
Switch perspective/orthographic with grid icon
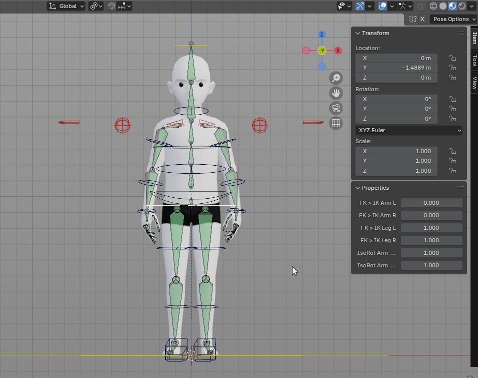[x=336, y=123]
